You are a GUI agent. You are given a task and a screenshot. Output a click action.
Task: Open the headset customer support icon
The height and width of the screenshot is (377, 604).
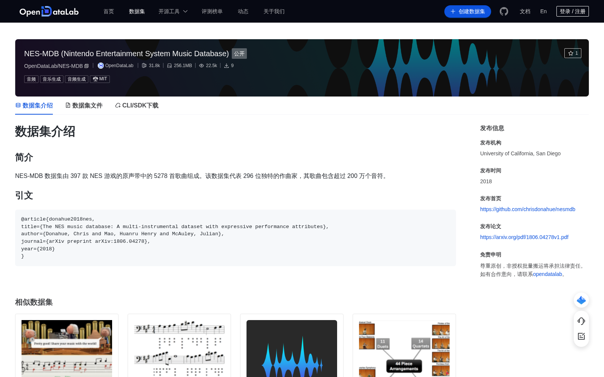tap(581, 321)
